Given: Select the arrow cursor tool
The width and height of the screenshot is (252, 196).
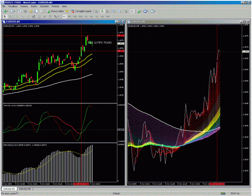Looking at the screenshot, I should point(5,17).
